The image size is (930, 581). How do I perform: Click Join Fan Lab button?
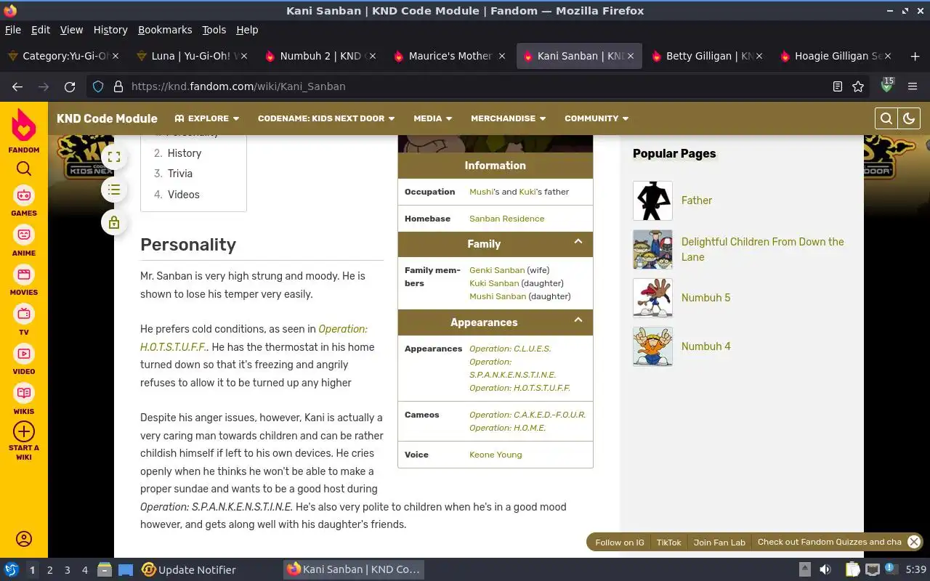(719, 543)
